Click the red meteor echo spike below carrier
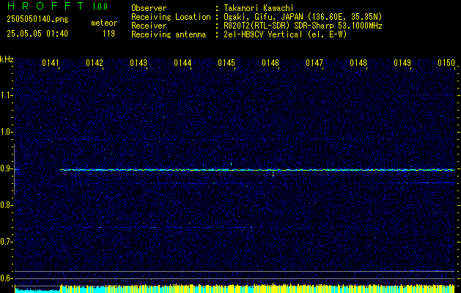461x293 pixels. point(273,174)
